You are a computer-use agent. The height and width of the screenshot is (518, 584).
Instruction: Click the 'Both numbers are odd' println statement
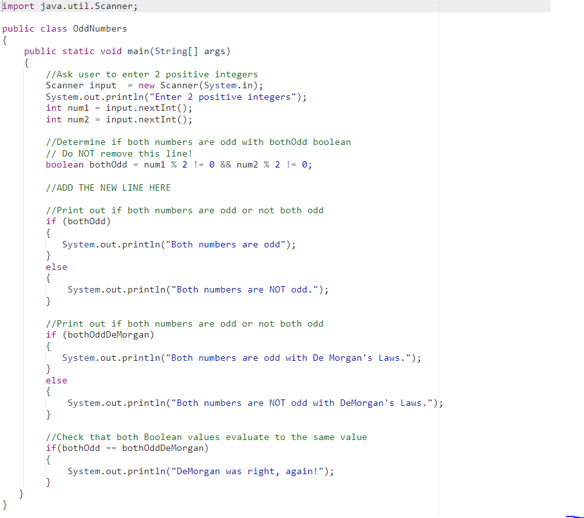tap(177, 244)
